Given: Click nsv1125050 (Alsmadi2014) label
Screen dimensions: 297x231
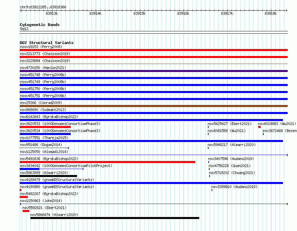Looking at the screenshot, I should (x=44, y=152).
